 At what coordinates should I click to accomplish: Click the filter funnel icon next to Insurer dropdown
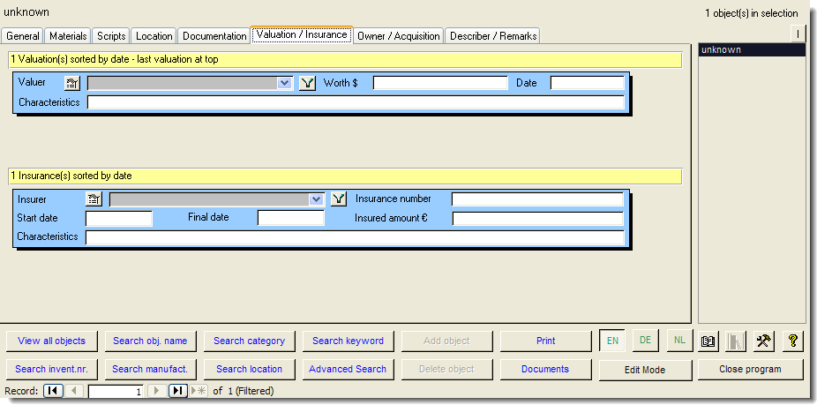click(x=339, y=199)
